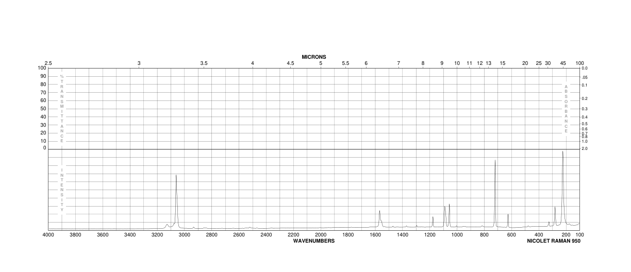Click the 0.4 absorbance label
Viewport: 631px width, 272px height.
click(x=584, y=117)
